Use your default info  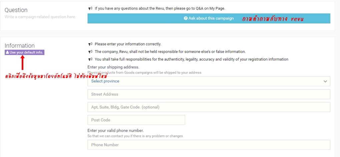pyautogui.click(x=24, y=52)
